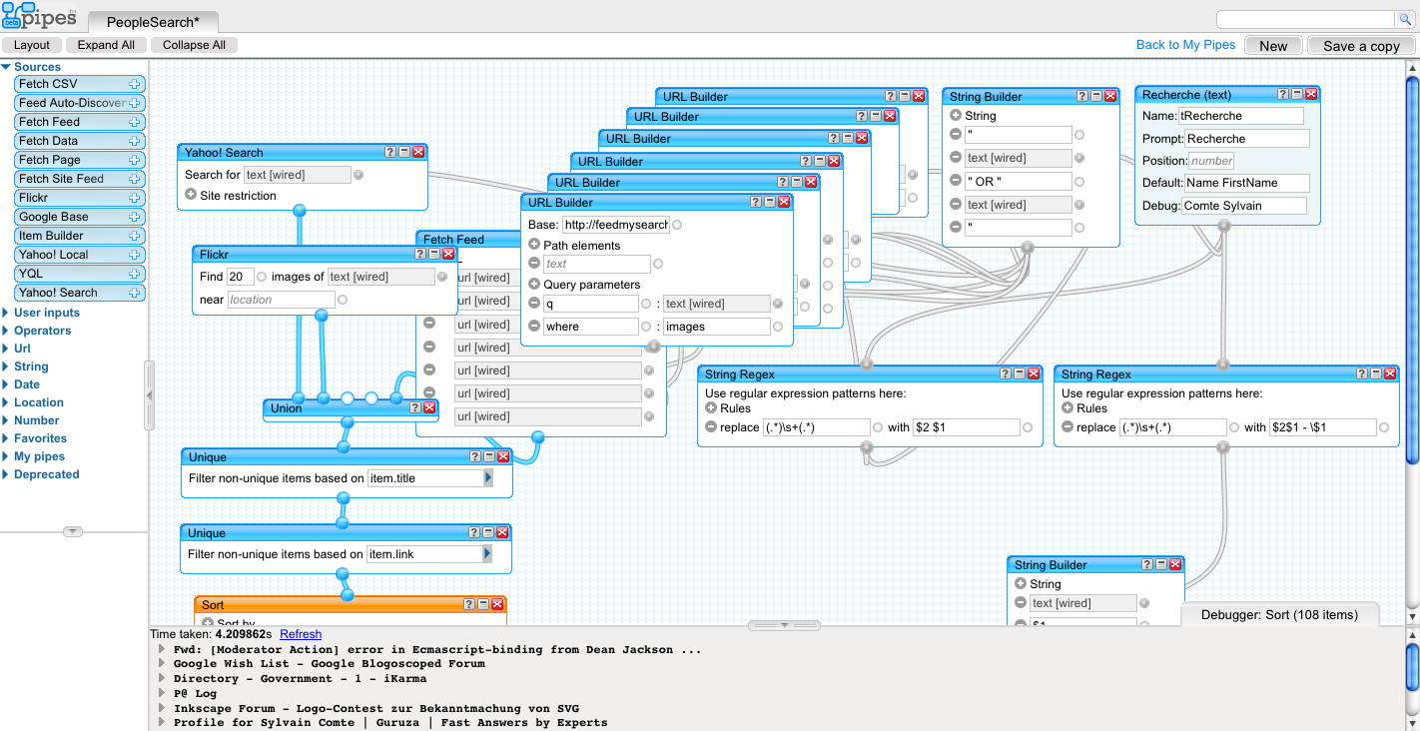This screenshot has width=1420, height=731.
Task: Add Yahoo! Local source plus icon
Action: (x=135, y=255)
